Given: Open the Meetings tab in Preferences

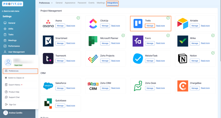Looking at the screenshot, I should point(101,3).
